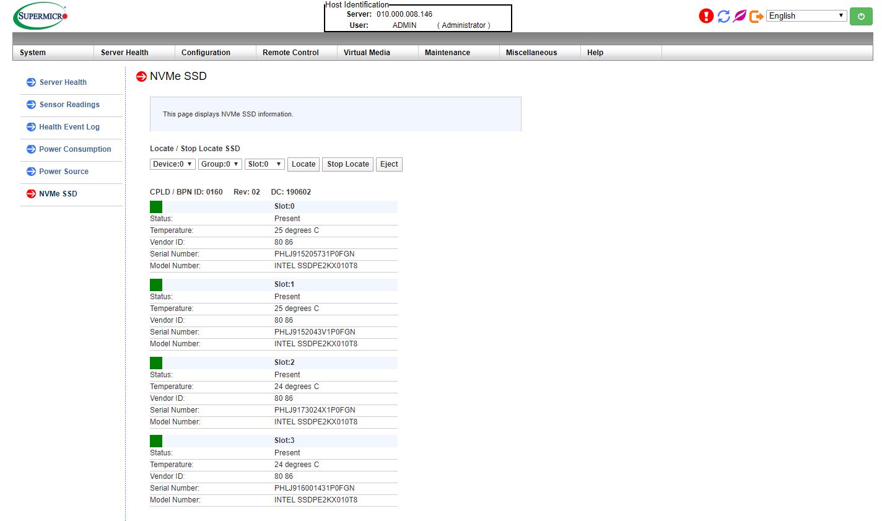
Task: Click the arrow icon beside Sensor Readings
Action: point(31,105)
